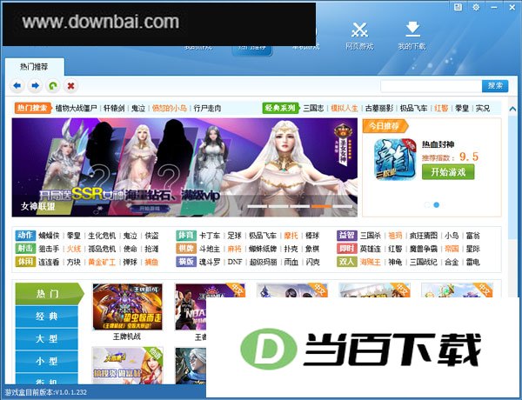
Task: Open 生化危机 action game link
Action: (x=102, y=236)
